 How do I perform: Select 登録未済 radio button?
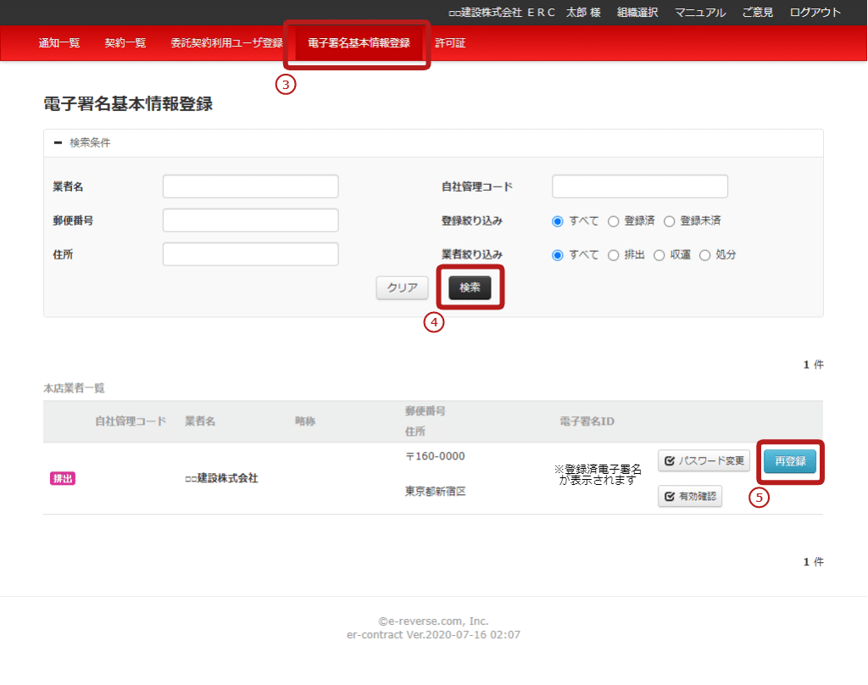[670, 221]
